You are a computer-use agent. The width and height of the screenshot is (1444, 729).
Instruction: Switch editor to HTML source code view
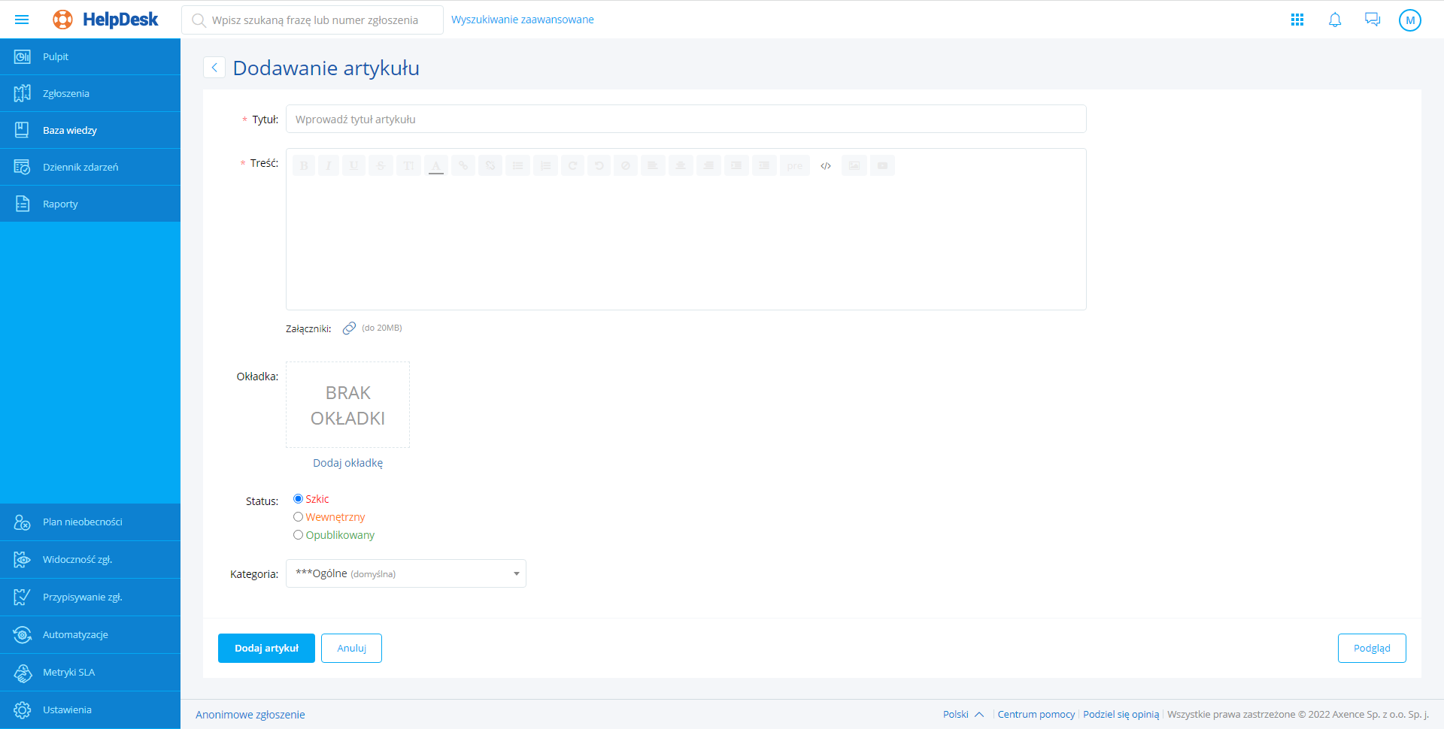(826, 166)
